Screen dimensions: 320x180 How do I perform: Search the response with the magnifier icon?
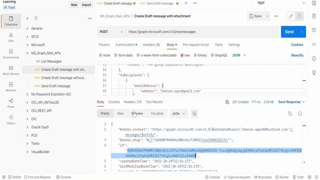pos(300,113)
